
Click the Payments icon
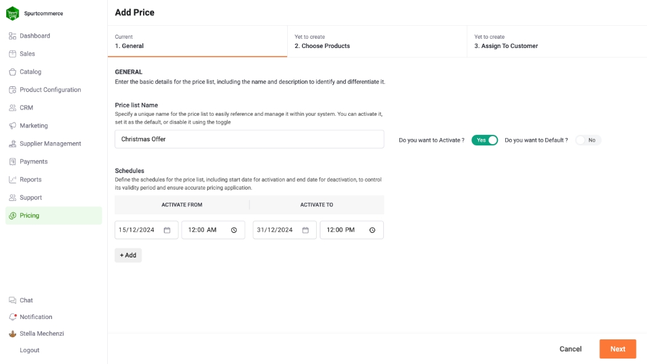[12, 161]
